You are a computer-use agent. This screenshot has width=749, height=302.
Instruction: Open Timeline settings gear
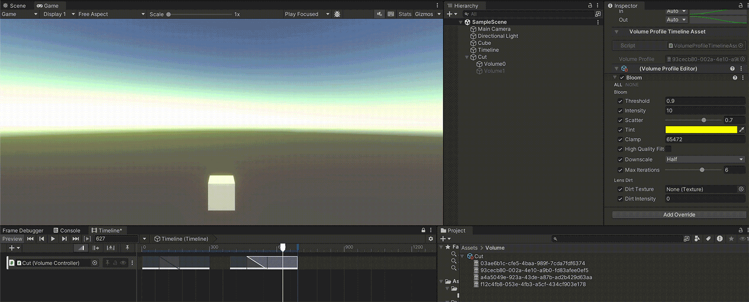tap(431, 239)
